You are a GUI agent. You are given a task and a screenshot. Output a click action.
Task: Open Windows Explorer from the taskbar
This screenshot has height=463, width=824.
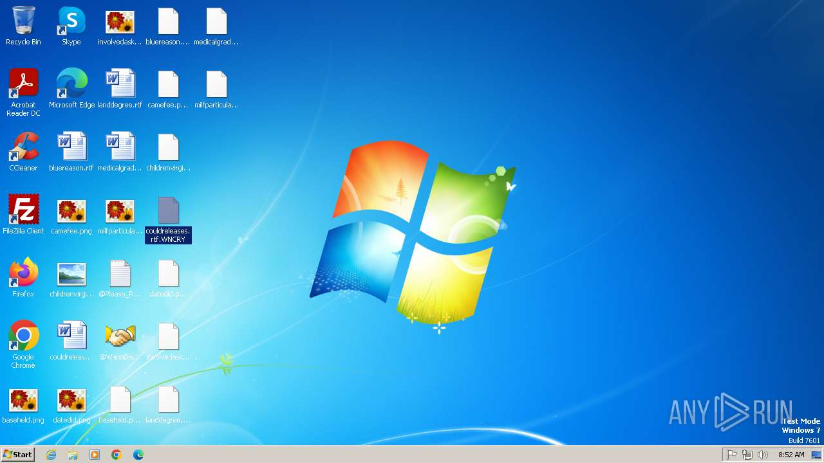click(x=73, y=455)
